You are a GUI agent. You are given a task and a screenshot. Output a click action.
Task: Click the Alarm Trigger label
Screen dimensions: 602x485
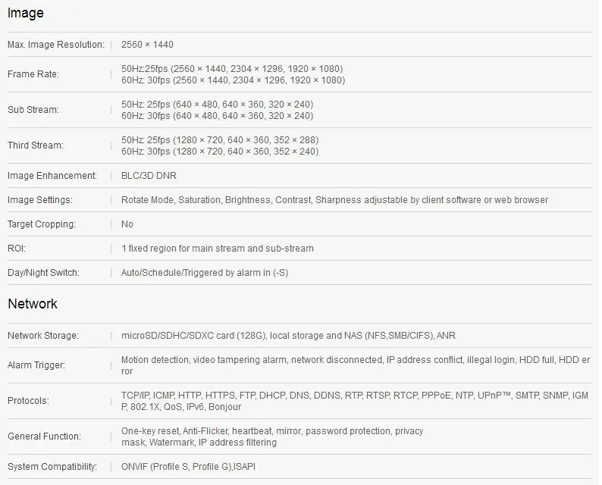click(x=36, y=365)
